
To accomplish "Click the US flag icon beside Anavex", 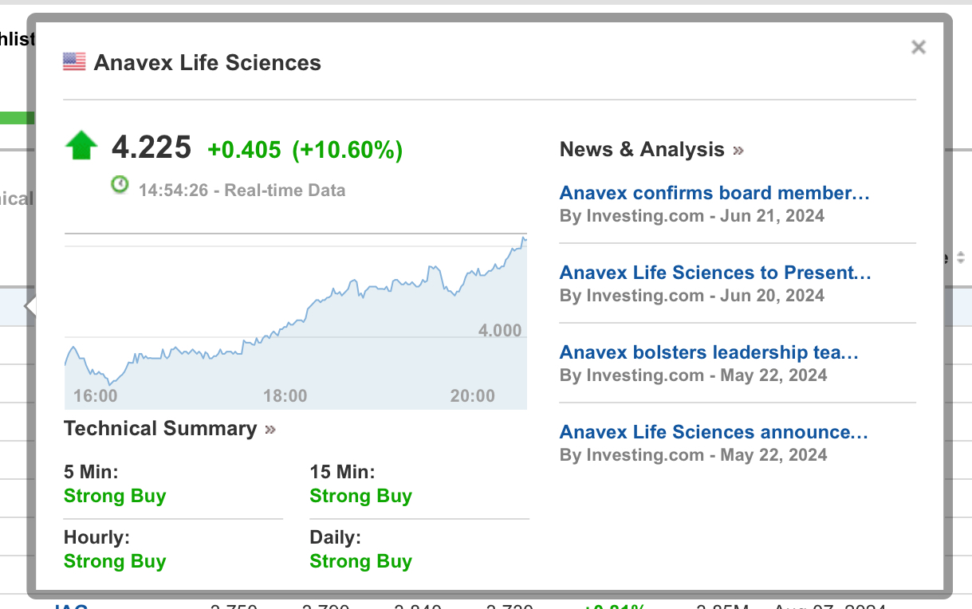I will (74, 61).
